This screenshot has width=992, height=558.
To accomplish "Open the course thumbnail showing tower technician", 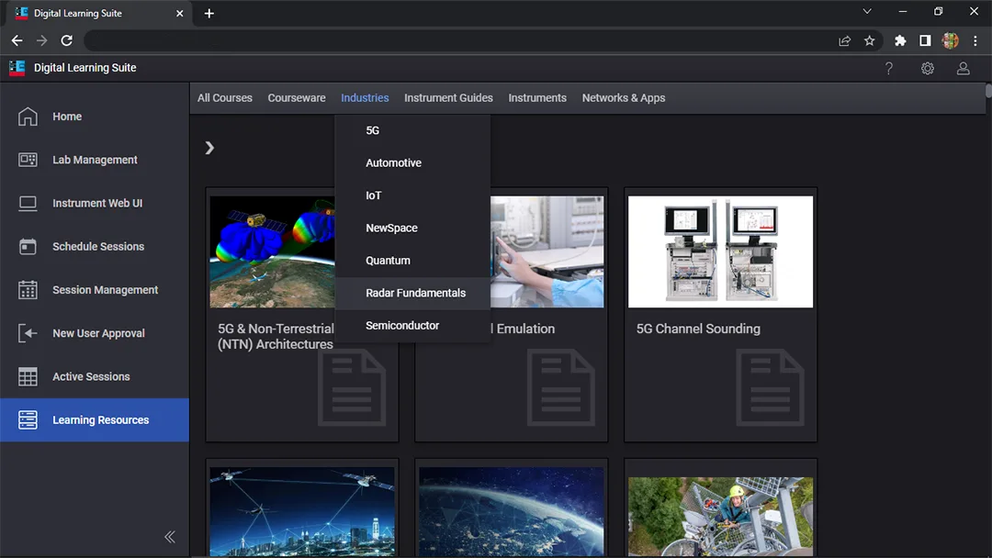I will click(x=721, y=517).
